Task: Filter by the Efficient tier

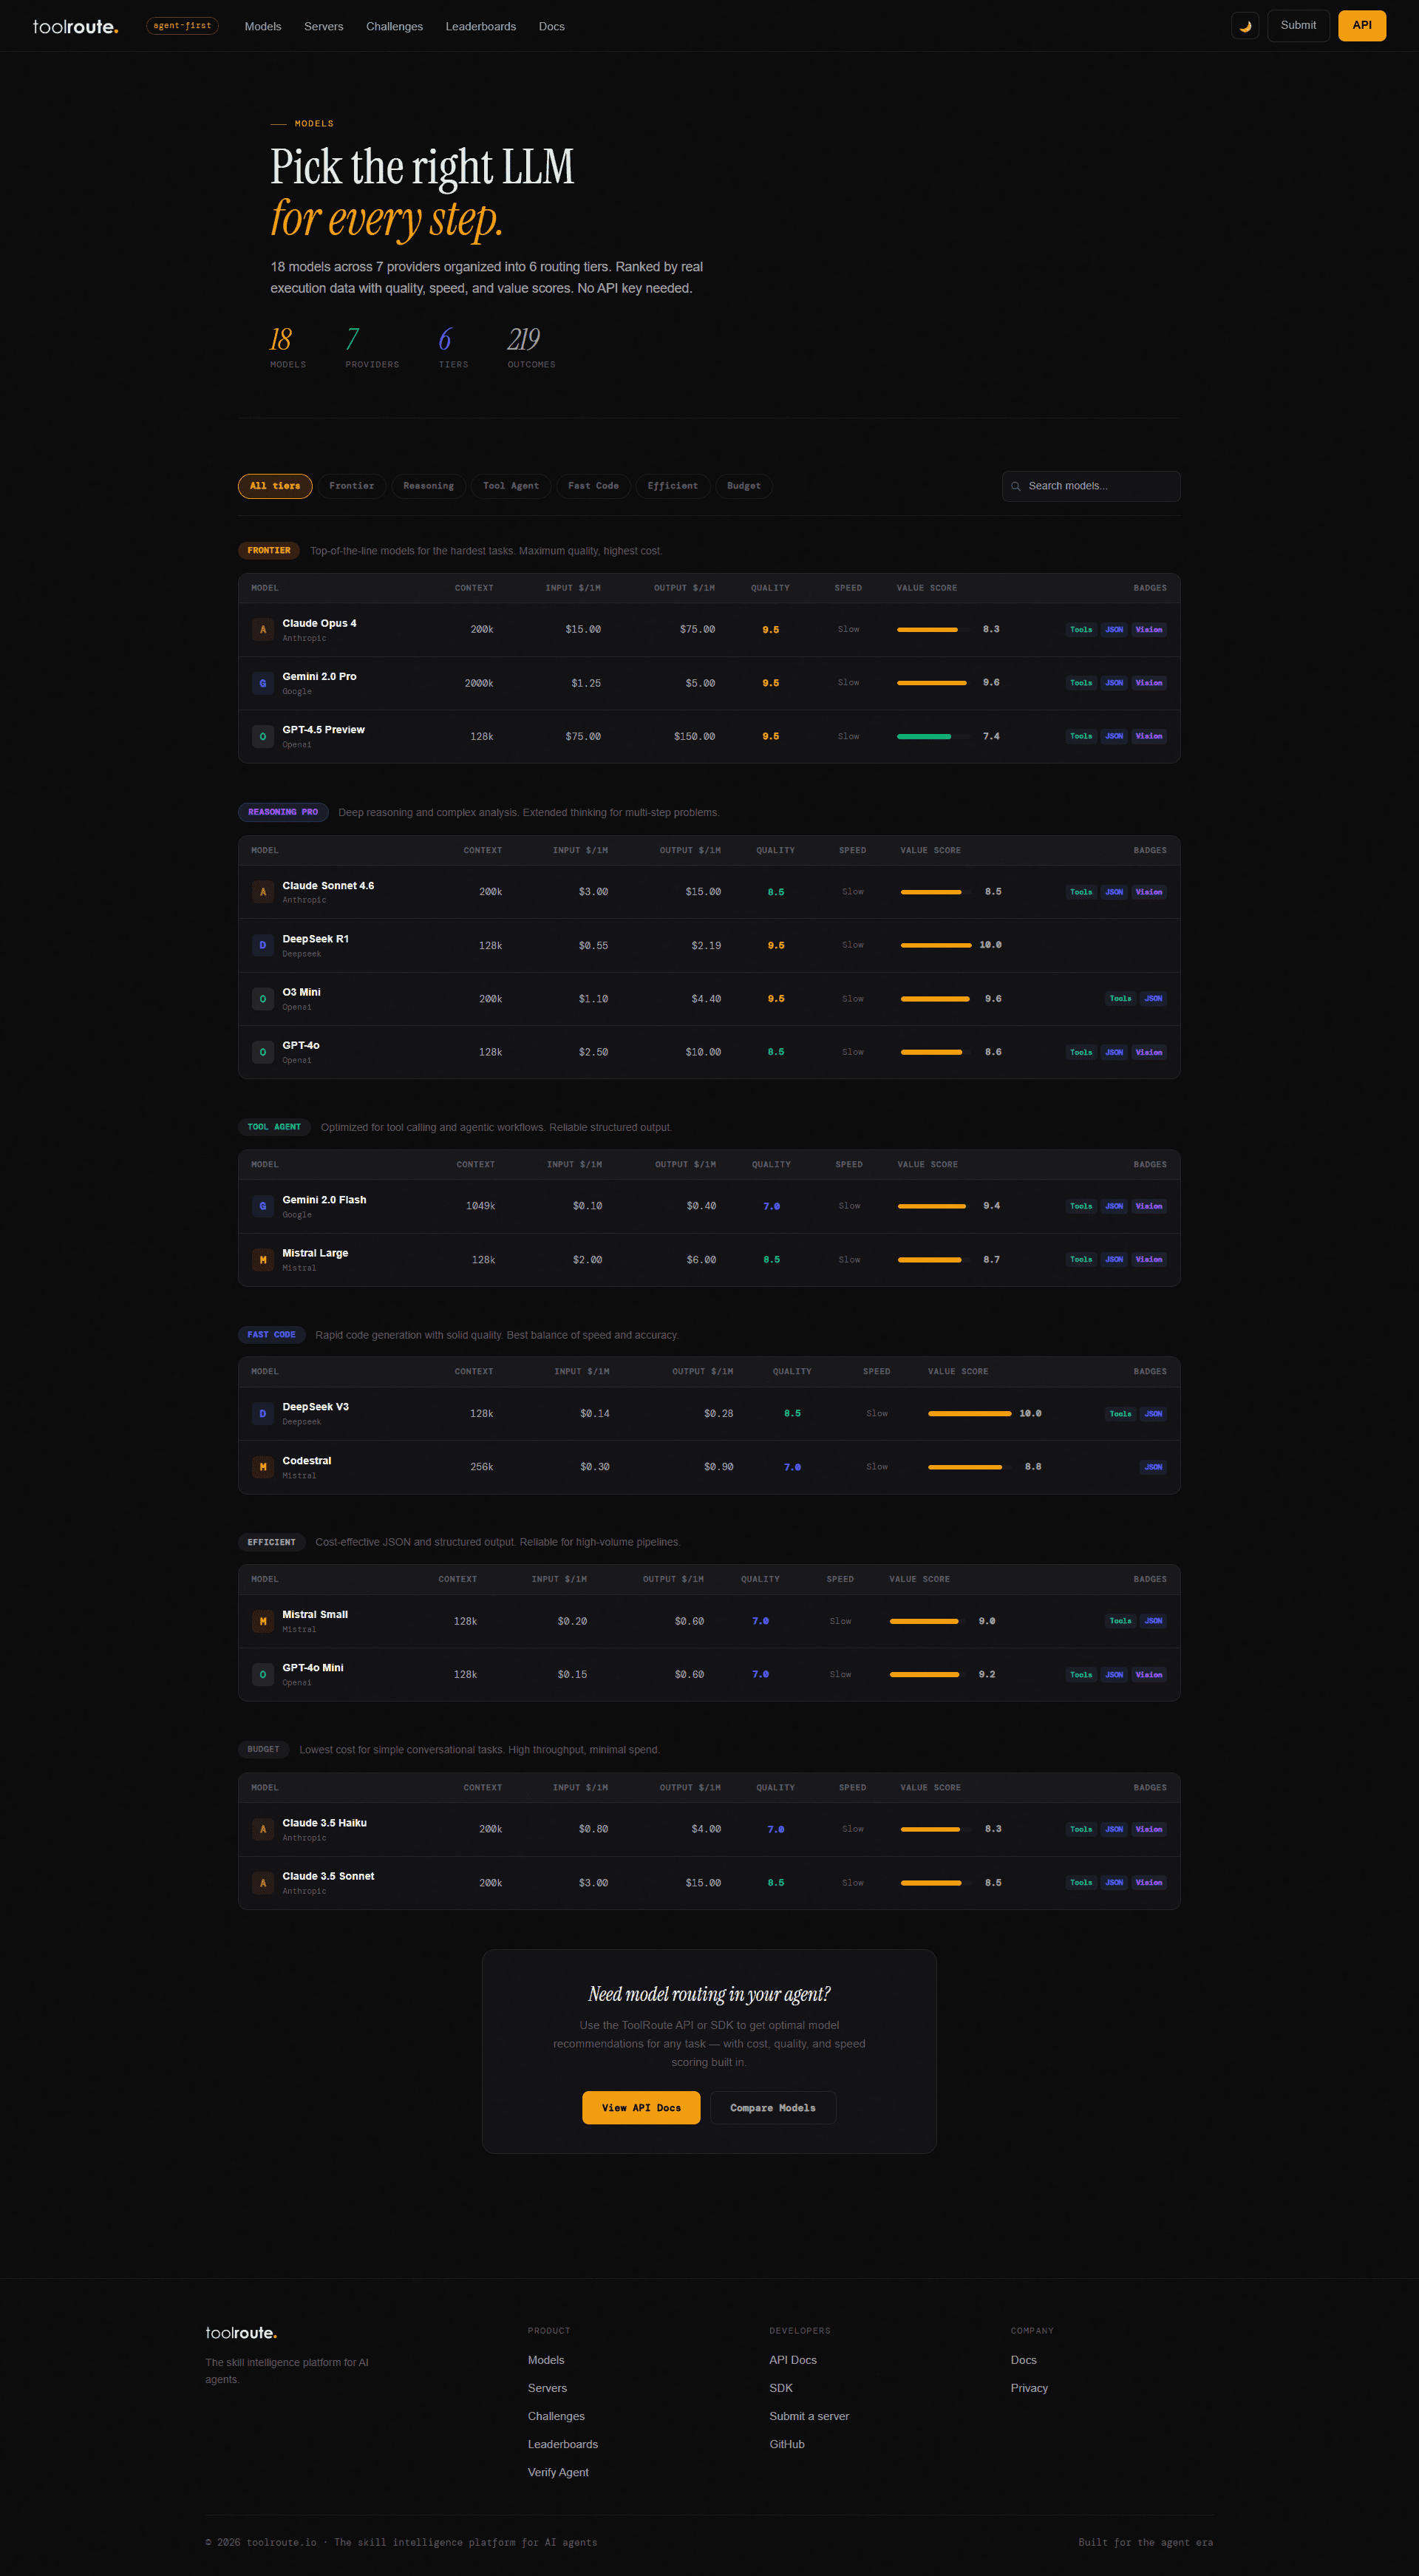Action: tap(673, 486)
